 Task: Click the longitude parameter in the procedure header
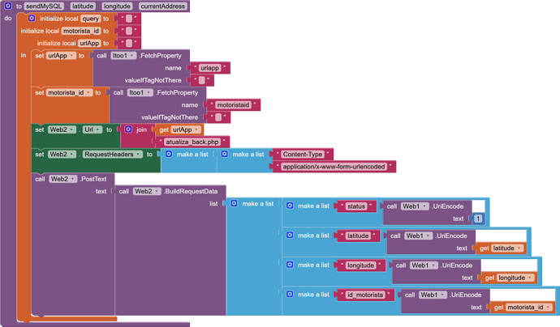[117, 6]
